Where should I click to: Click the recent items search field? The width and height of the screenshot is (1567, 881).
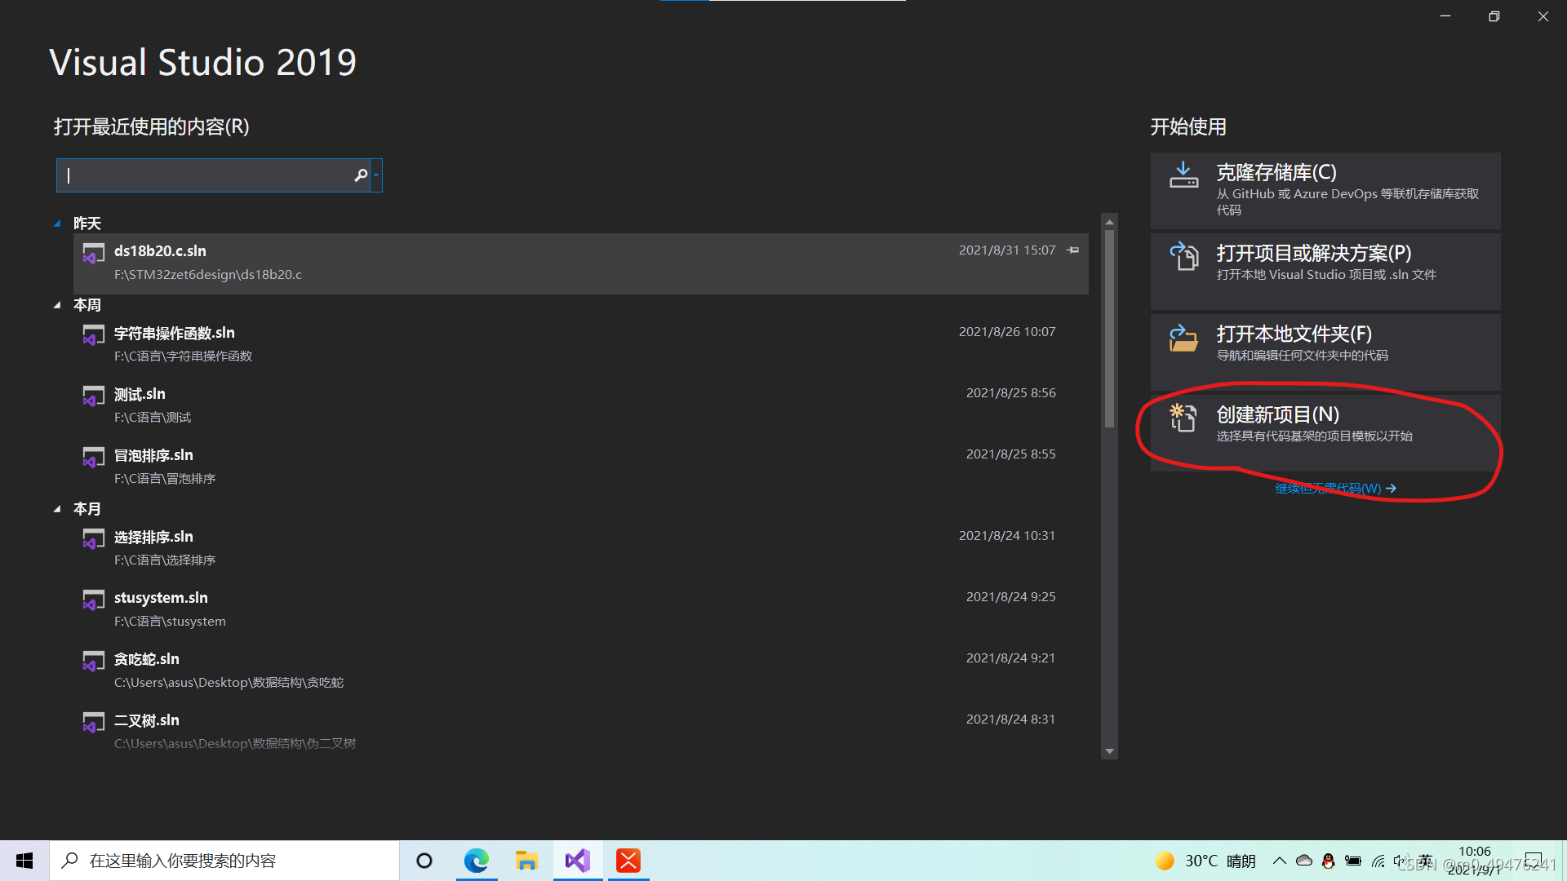[x=204, y=175]
